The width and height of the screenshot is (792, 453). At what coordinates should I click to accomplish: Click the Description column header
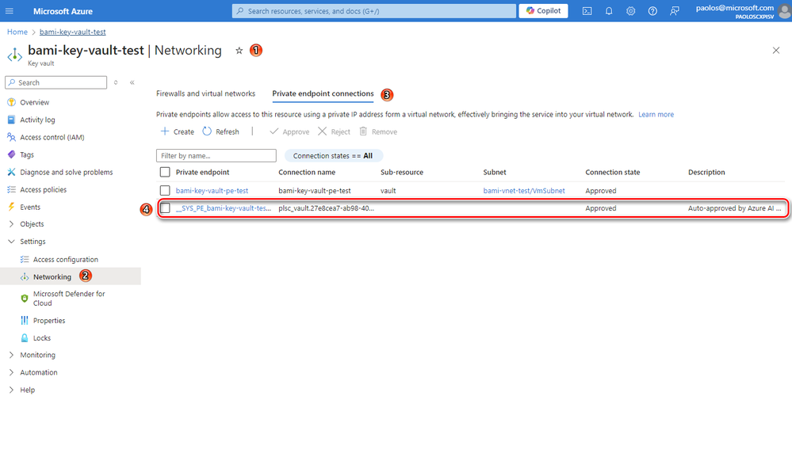pos(706,172)
